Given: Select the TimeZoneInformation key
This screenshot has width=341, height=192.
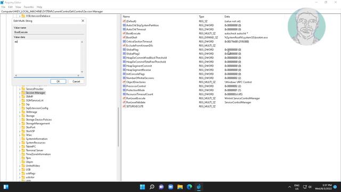Looking at the screenshot, I should coord(38,154).
